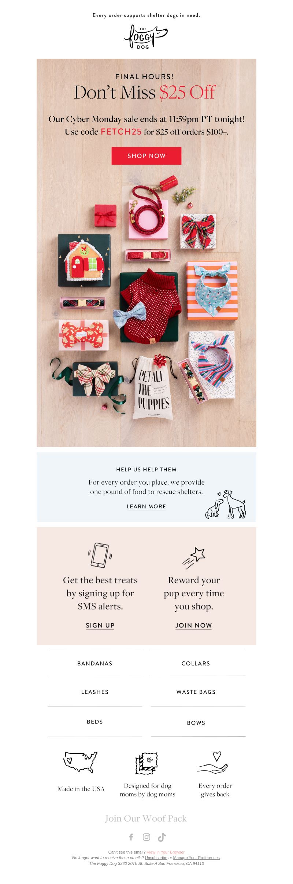Select the LEASHES category
The width and height of the screenshot is (293, 884).
pos(95,692)
